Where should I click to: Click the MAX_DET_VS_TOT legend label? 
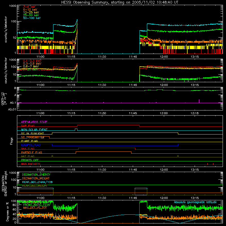point(35,208)
